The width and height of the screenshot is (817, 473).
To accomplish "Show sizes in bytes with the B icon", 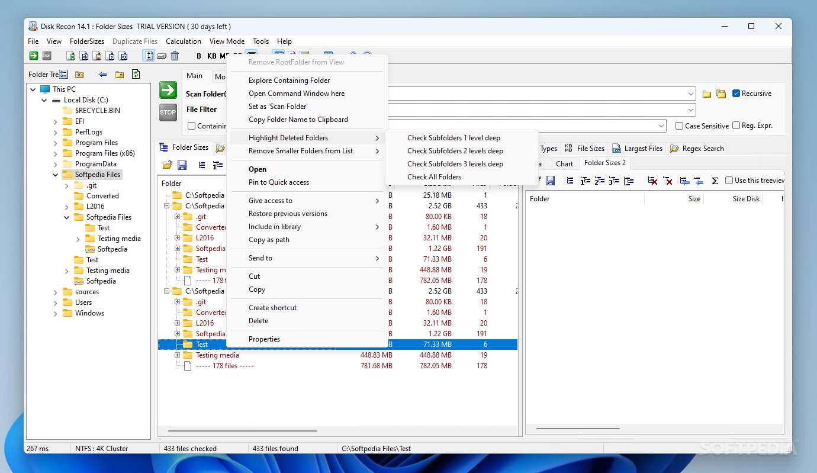I will [x=199, y=56].
